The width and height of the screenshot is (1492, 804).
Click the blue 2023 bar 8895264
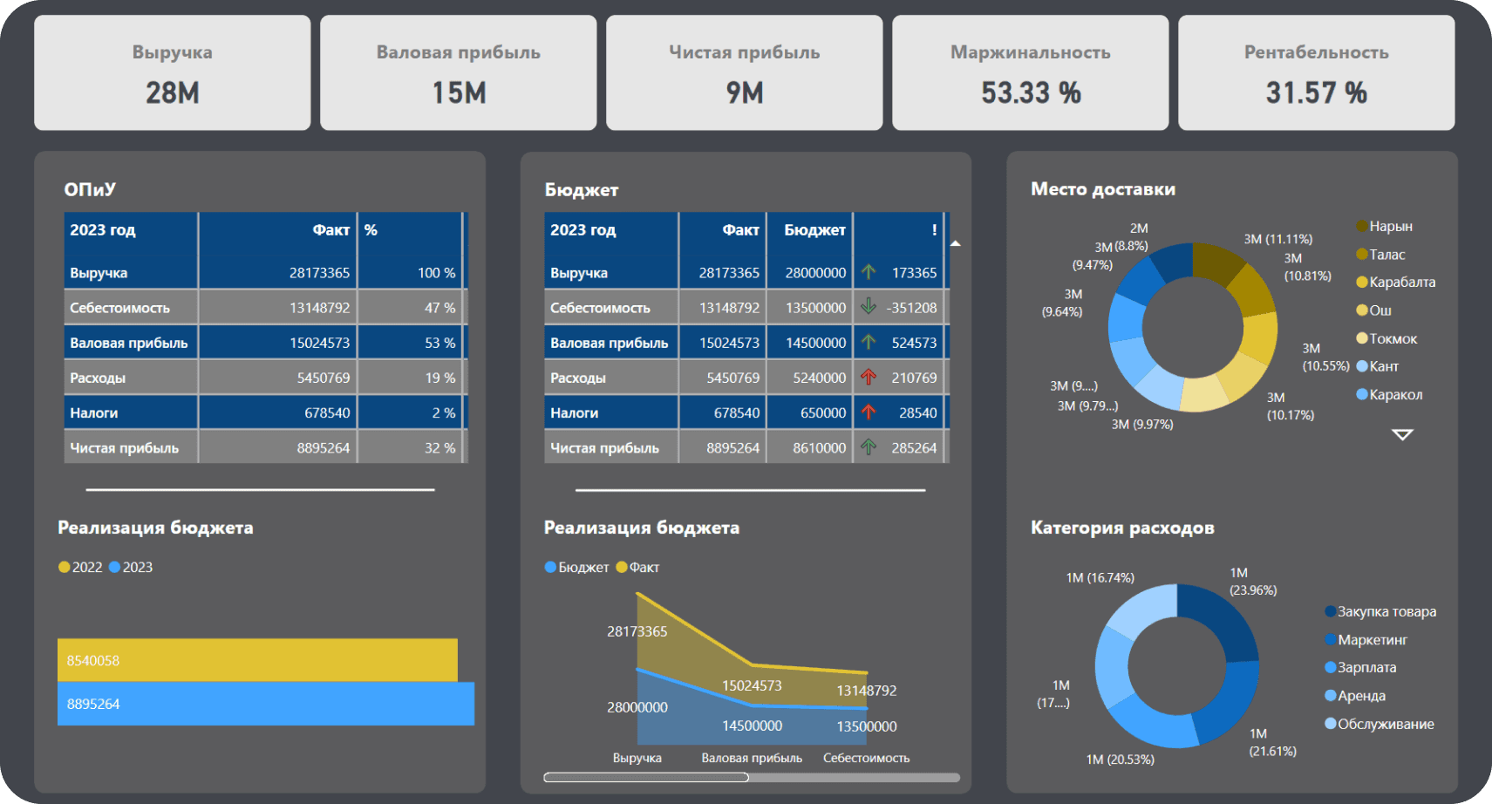[266, 704]
